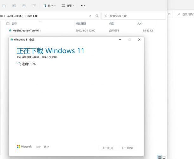Image resolution: width=194 pixels, height=159 pixels.
Task: Click the 应用程序 type cell
Action: (x=114, y=31)
